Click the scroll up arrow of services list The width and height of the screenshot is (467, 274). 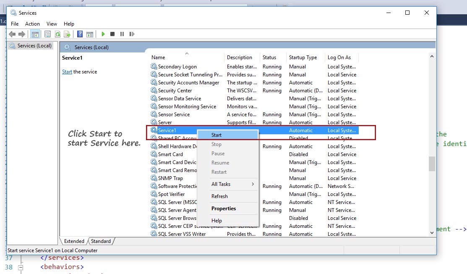[x=432, y=56]
